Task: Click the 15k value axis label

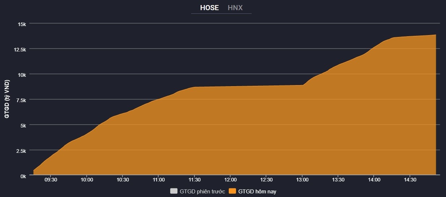Action: click(x=22, y=24)
